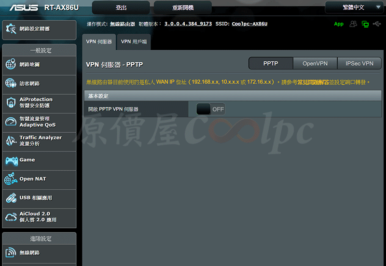
Task: Click the ASUS logo
Action: 24,8
